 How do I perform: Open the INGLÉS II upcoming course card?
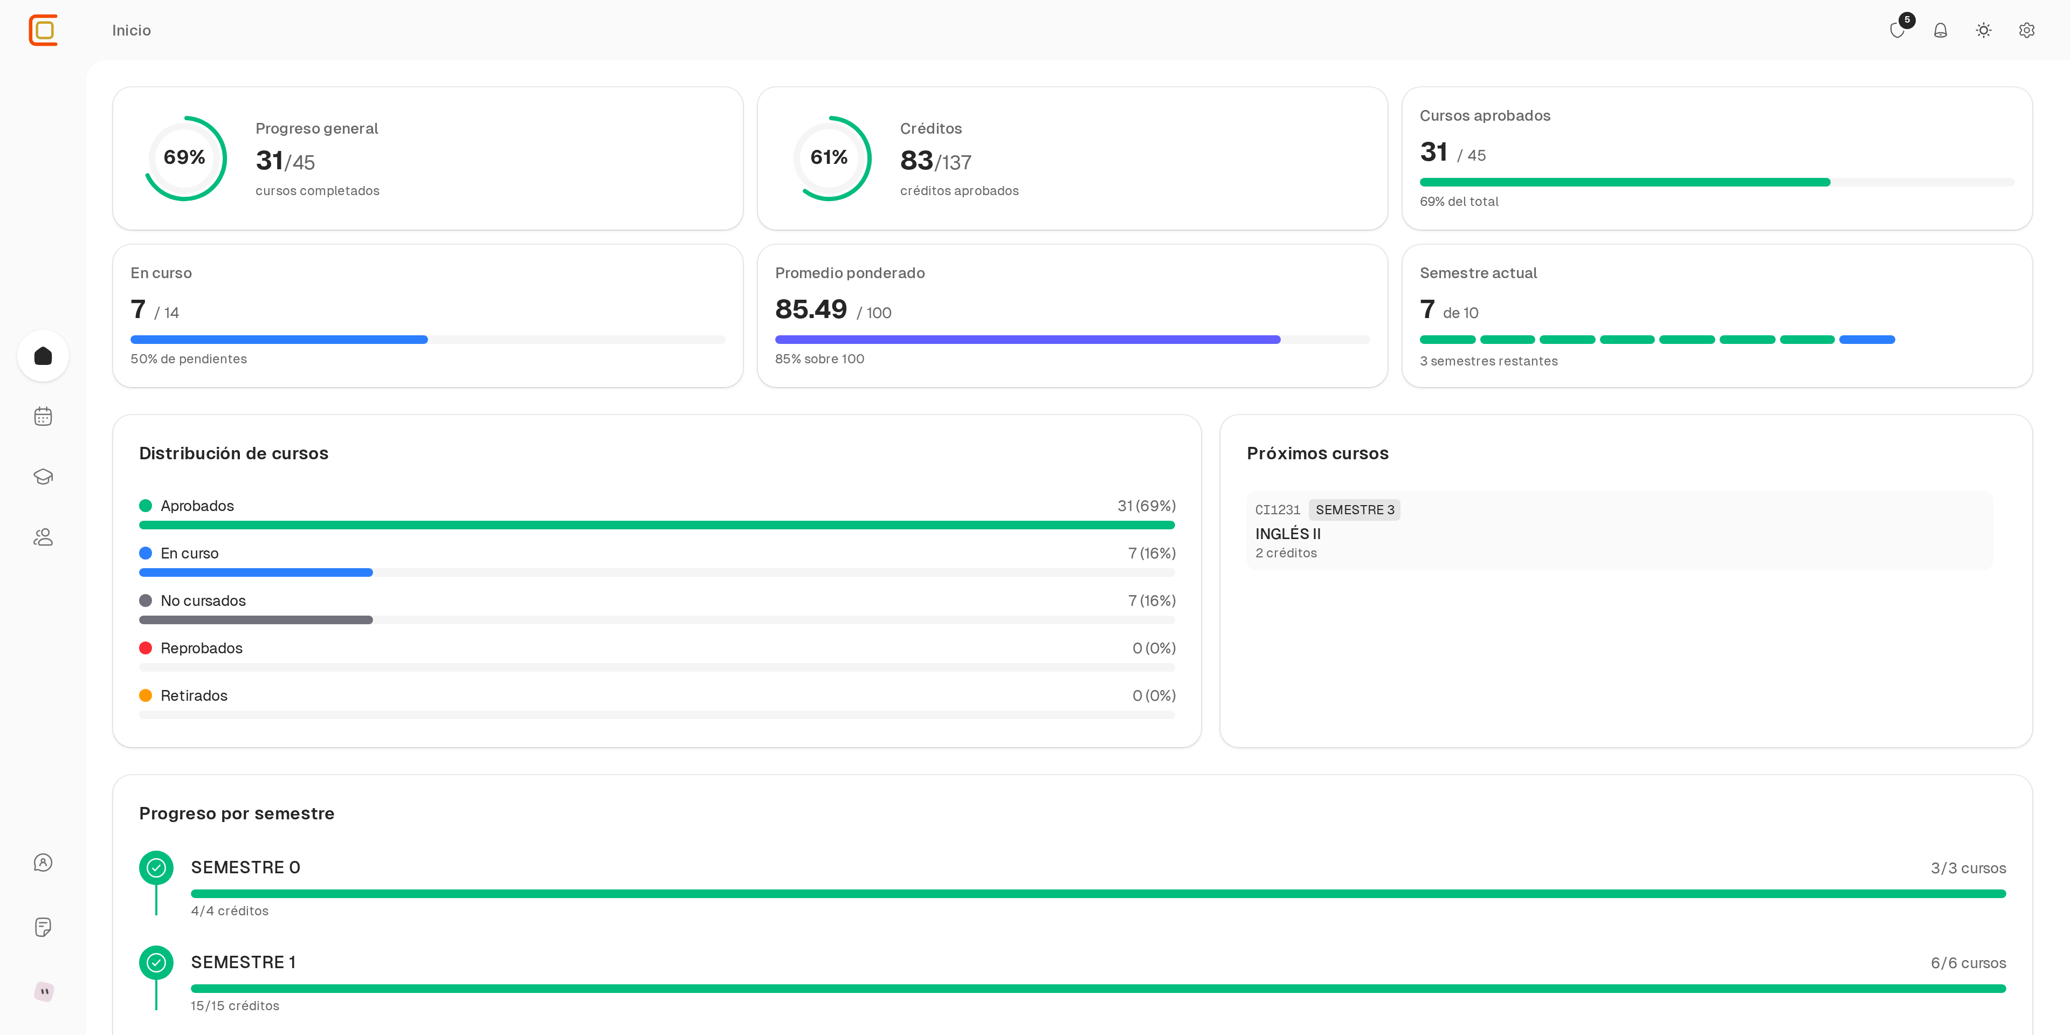(x=1619, y=530)
